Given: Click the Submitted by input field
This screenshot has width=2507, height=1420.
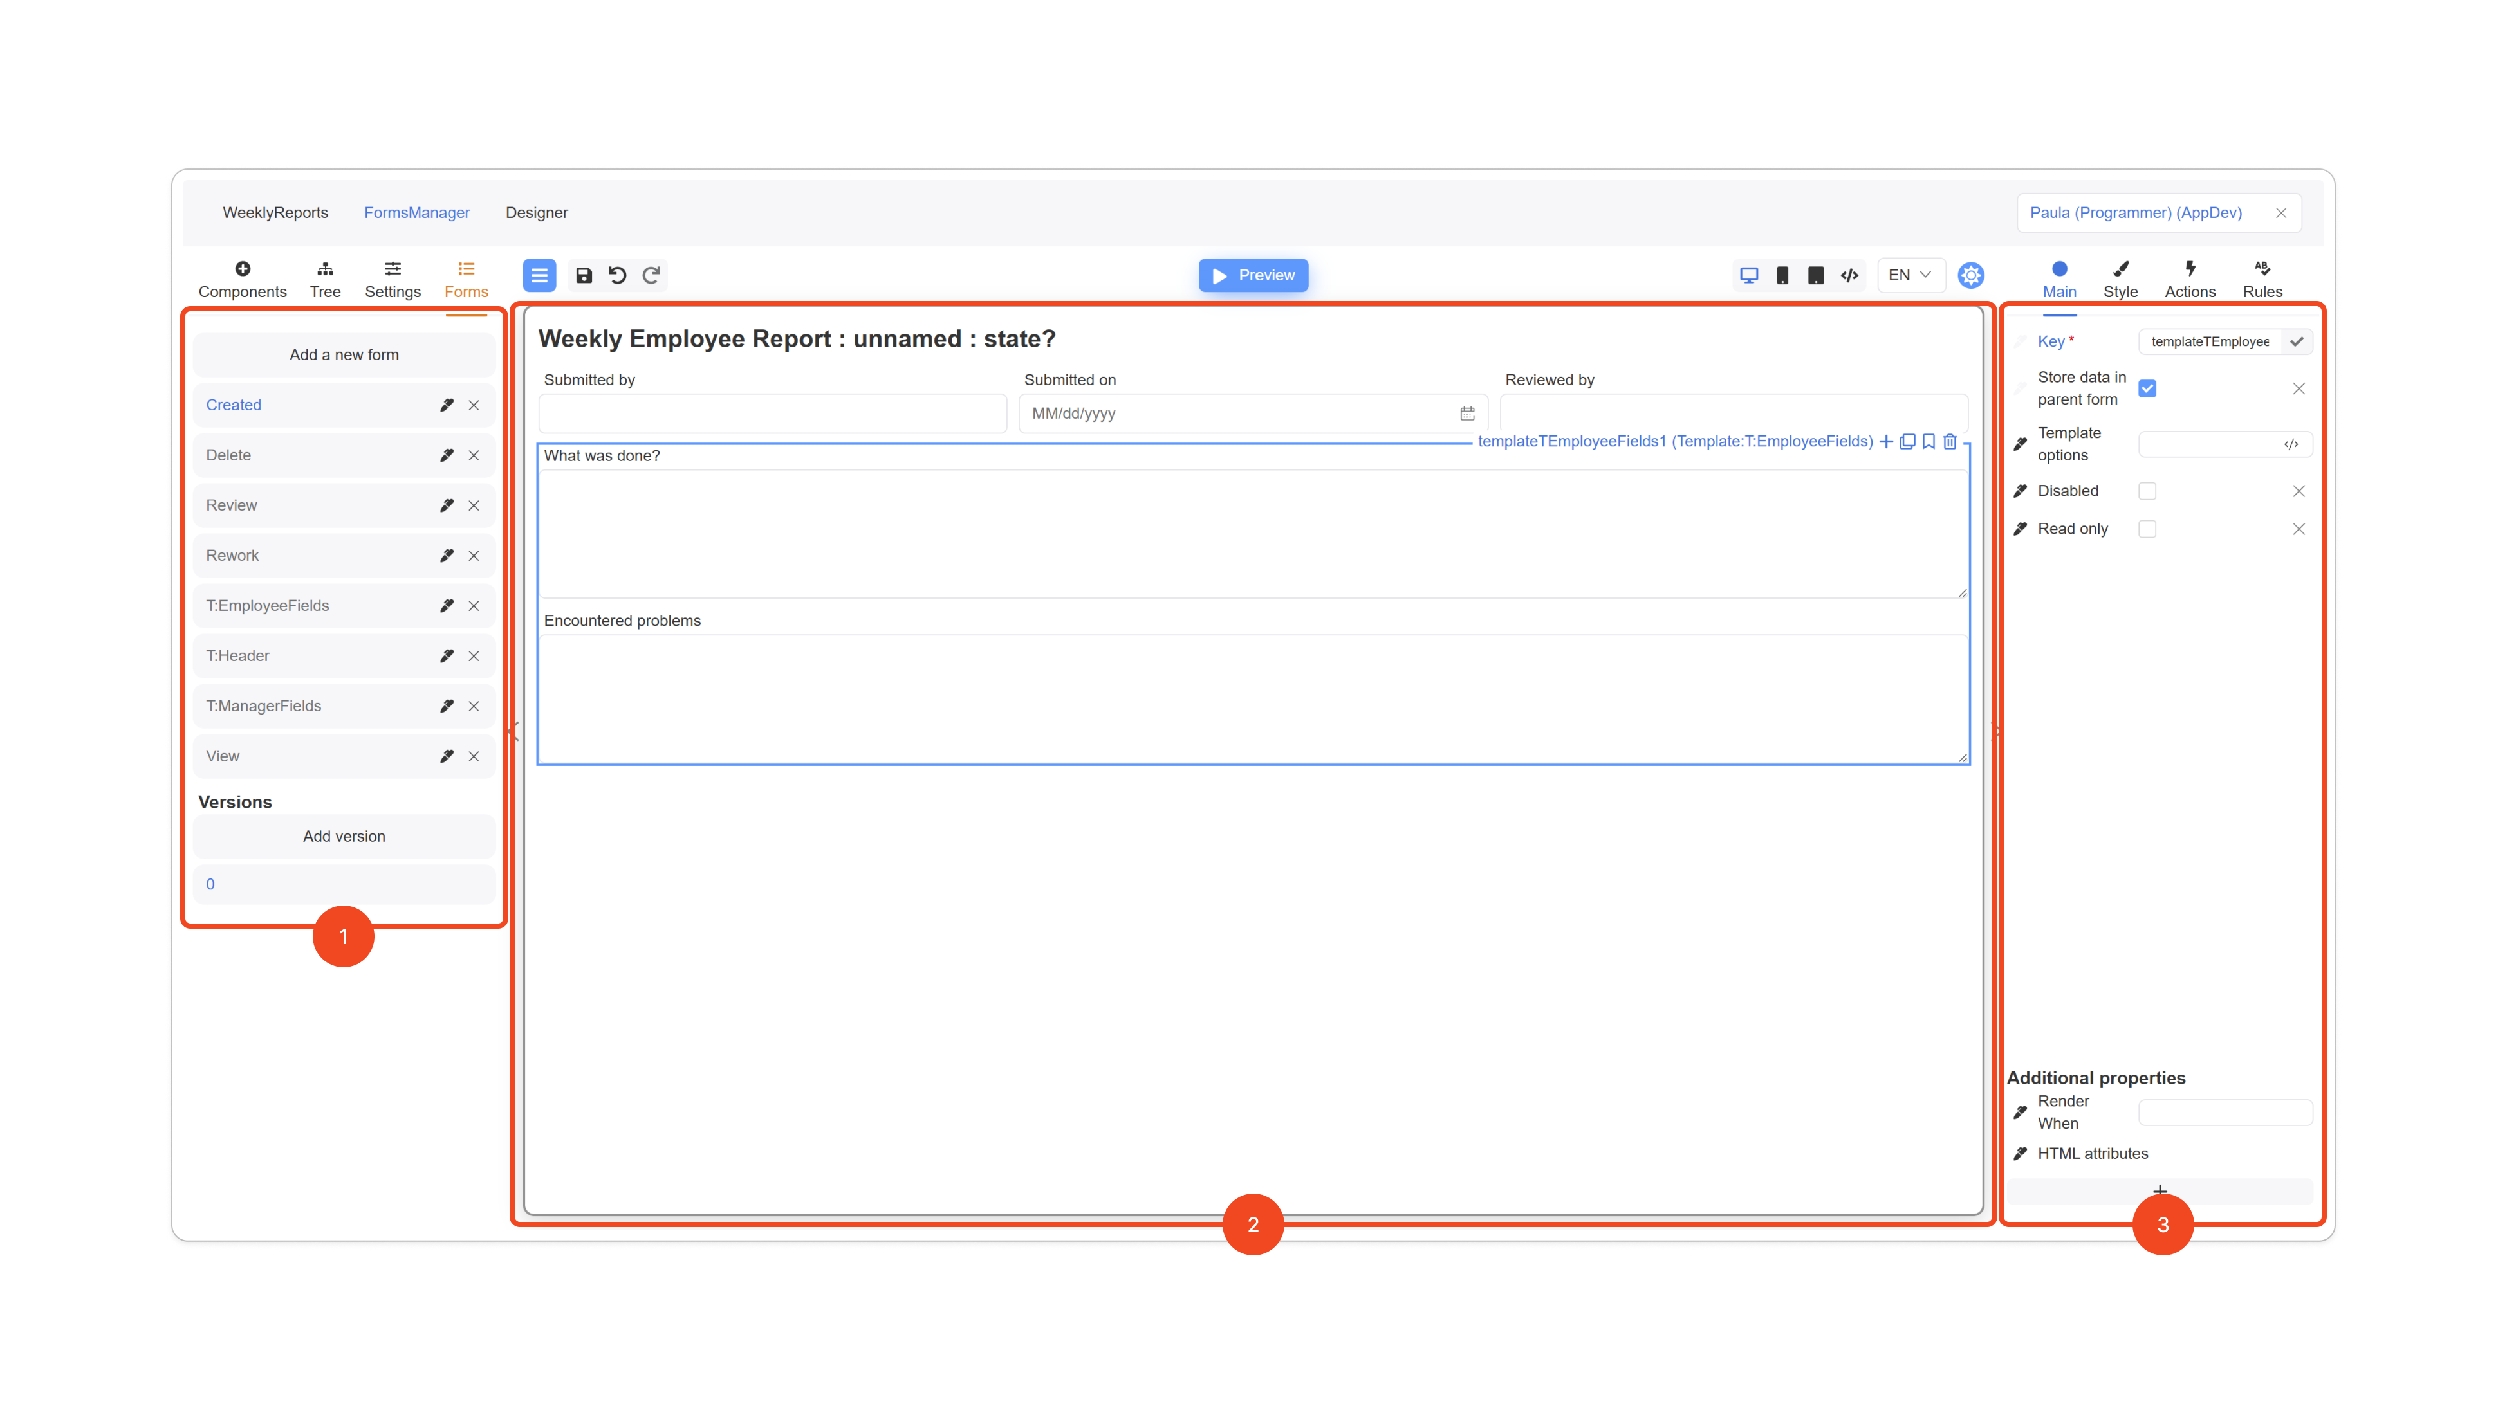Looking at the screenshot, I should [772, 414].
